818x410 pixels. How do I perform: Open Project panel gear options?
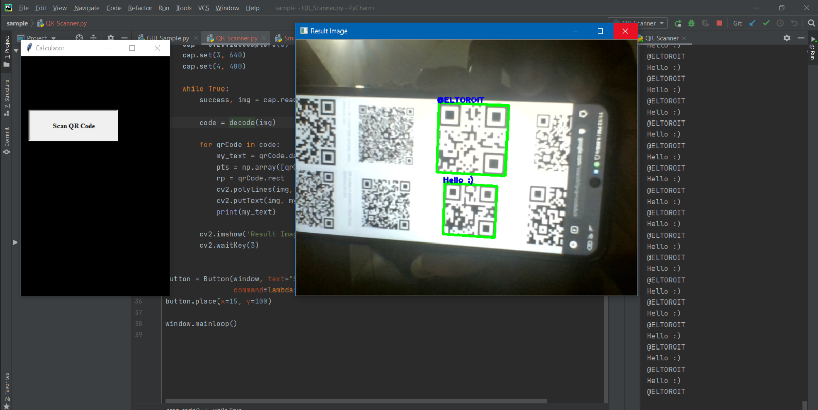click(x=110, y=38)
